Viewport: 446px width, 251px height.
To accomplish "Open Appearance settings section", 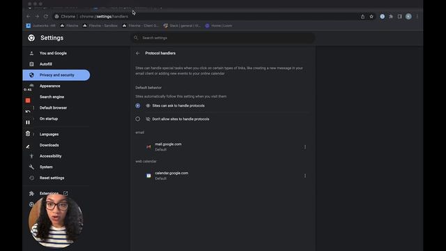I will tap(49, 86).
